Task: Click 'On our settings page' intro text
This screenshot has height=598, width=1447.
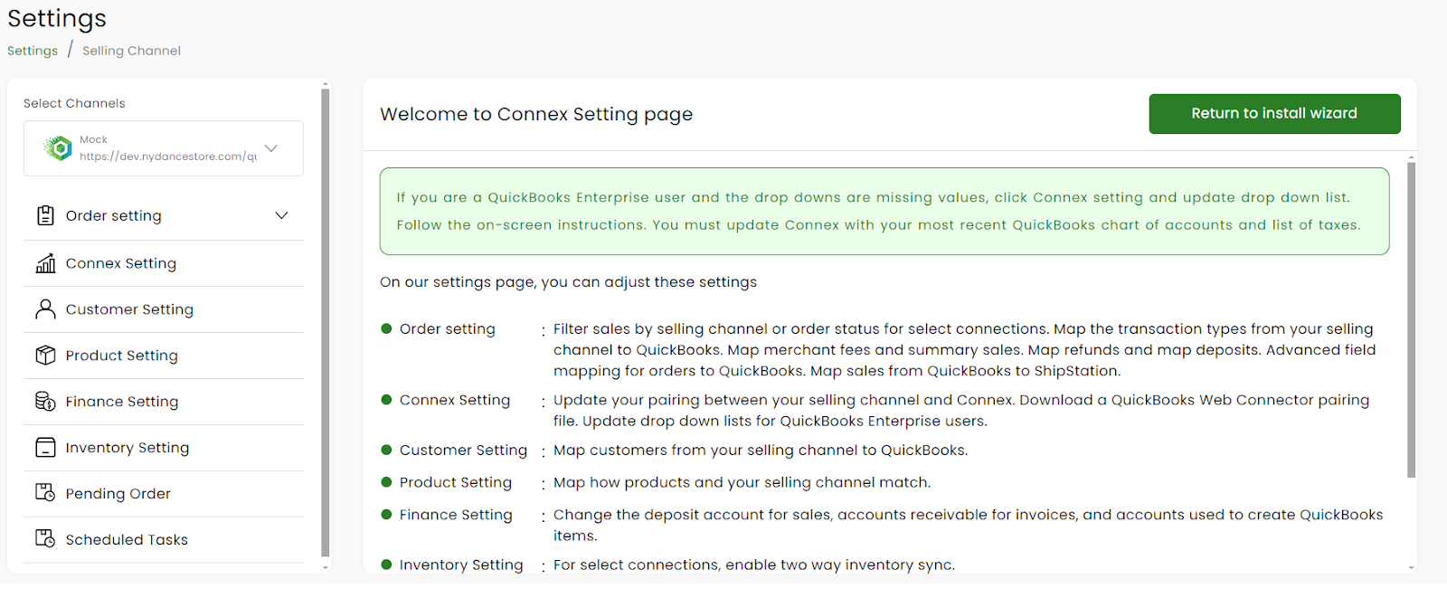Action: tap(568, 282)
